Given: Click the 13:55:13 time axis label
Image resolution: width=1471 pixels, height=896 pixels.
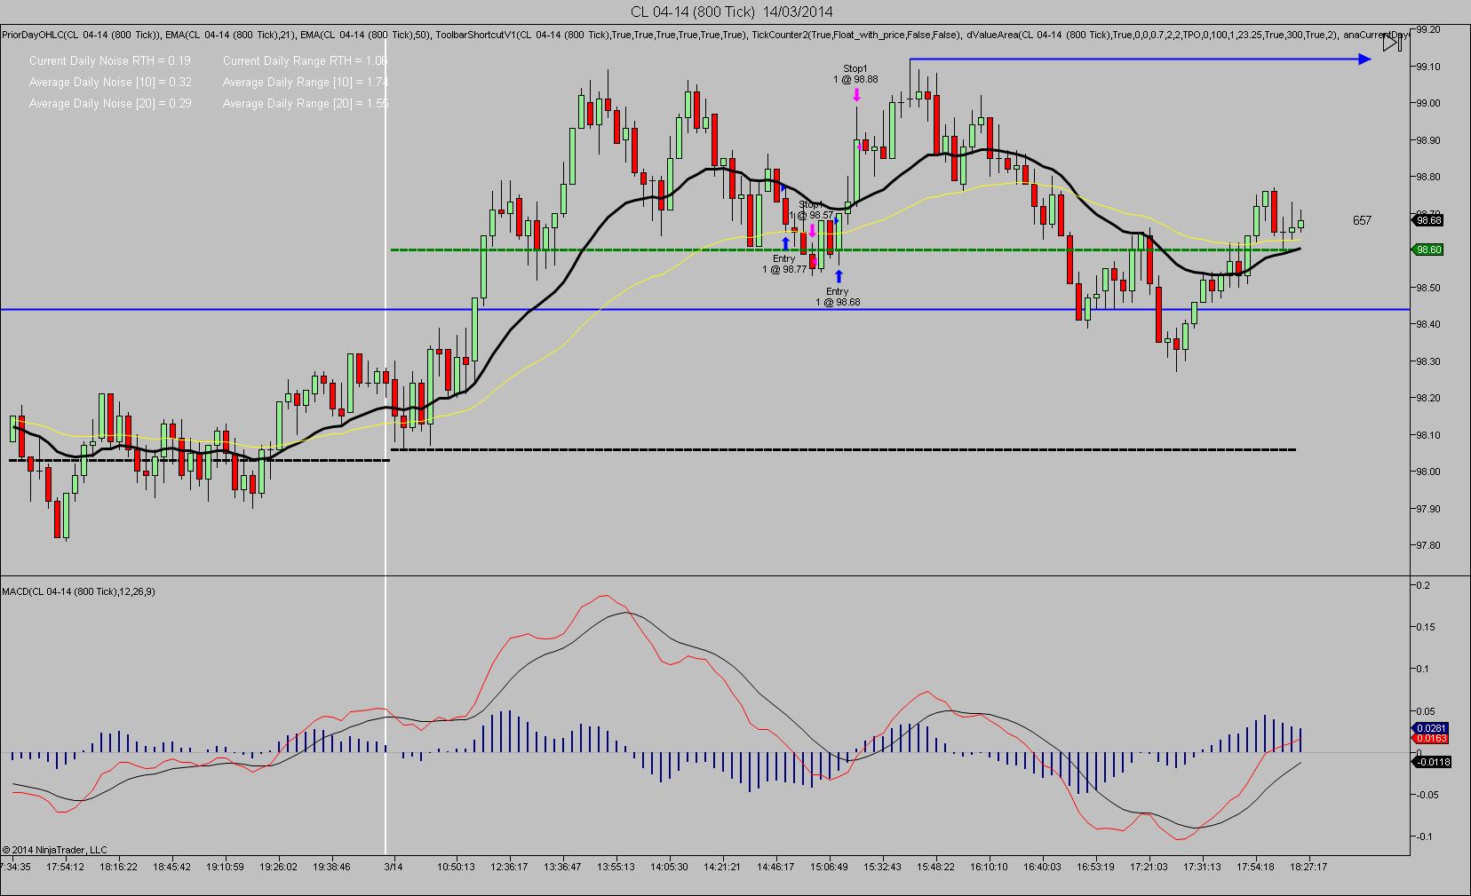Looking at the screenshot, I should pyautogui.click(x=616, y=867).
